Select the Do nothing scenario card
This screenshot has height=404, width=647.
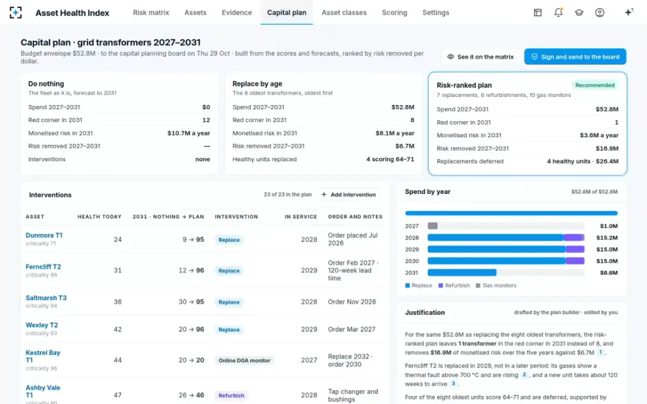click(x=119, y=124)
